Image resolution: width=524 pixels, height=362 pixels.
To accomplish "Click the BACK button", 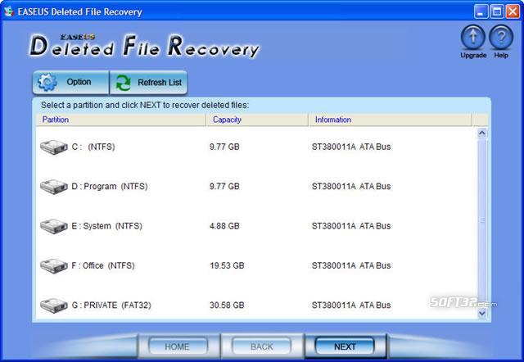I will pos(261,346).
